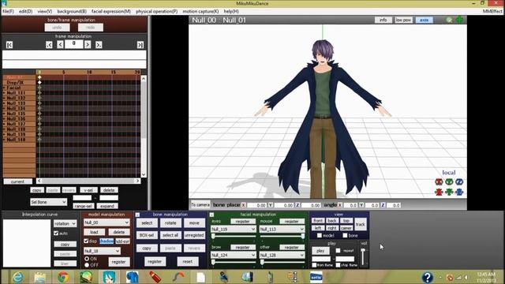The image size is (505, 284).
Task: Step back one frame arrow
Action: (x=60, y=45)
